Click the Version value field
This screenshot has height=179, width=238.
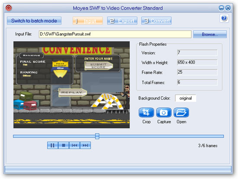click(197, 53)
